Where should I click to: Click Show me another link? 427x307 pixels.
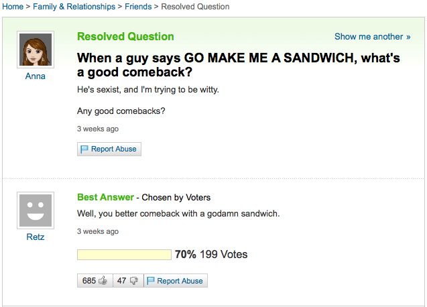tap(372, 36)
